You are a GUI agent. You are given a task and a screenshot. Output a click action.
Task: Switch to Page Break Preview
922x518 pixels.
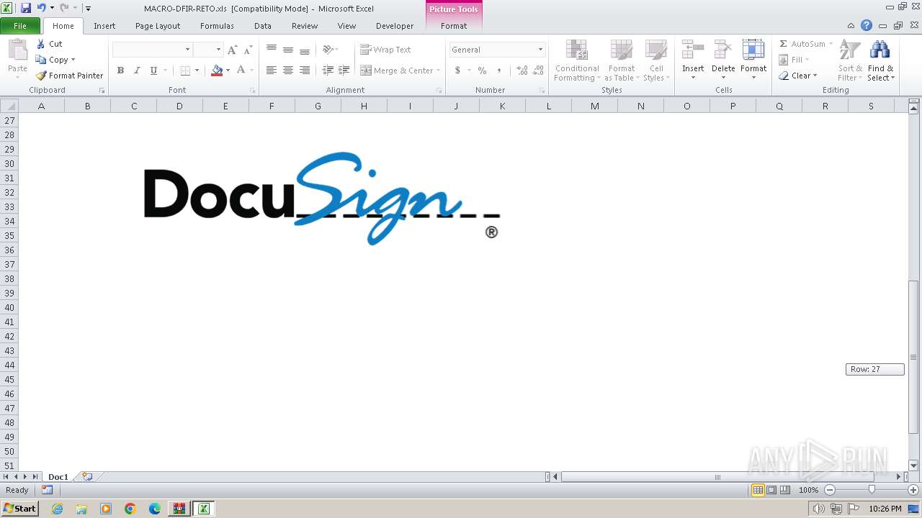point(785,490)
